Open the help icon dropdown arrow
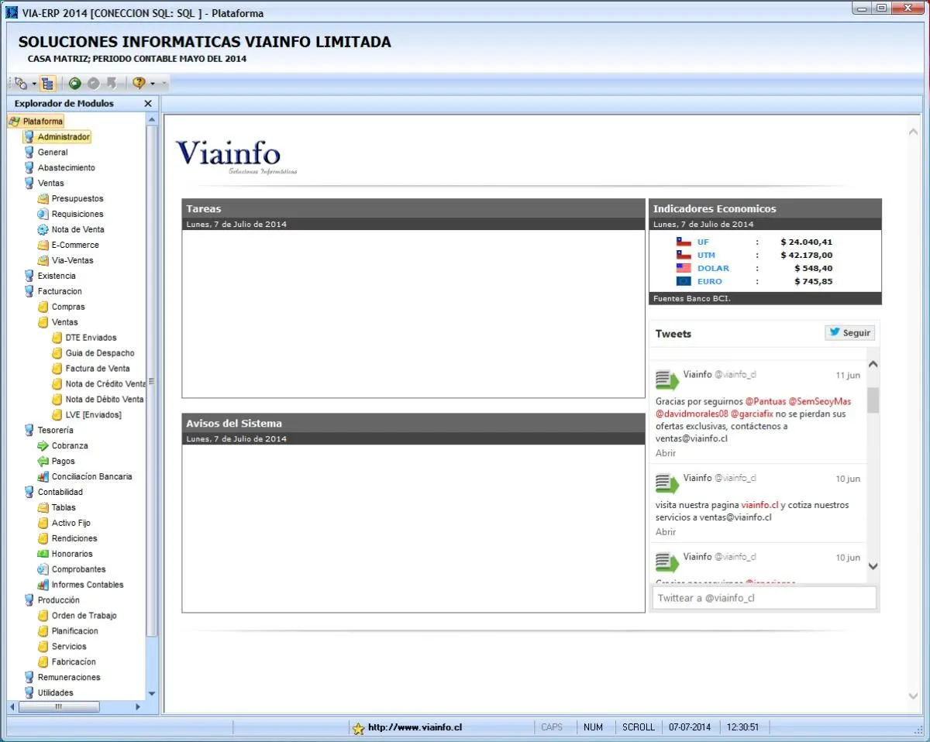 coord(153,84)
